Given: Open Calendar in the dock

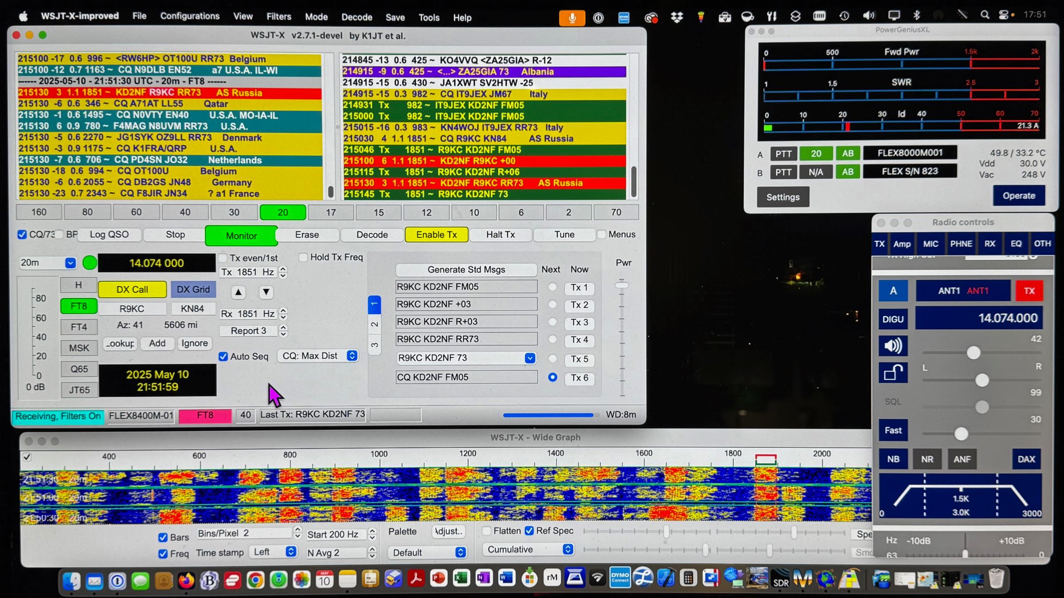Looking at the screenshot, I should click(x=325, y=579).
